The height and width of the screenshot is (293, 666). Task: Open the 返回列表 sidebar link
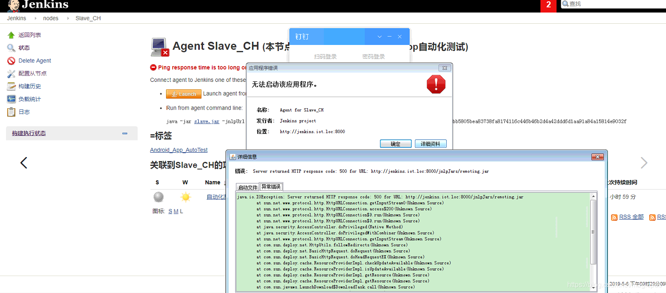(30, 35)
